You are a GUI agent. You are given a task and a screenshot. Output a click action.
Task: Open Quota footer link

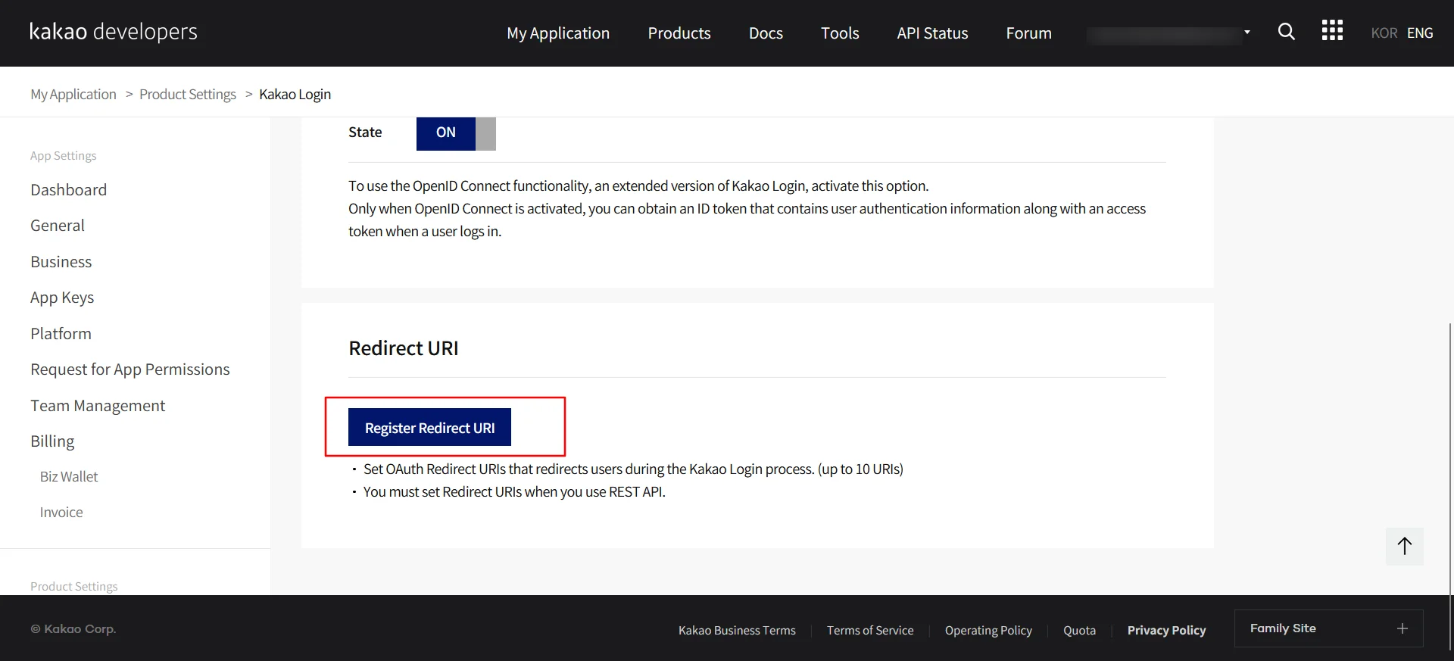[1079, 630]
